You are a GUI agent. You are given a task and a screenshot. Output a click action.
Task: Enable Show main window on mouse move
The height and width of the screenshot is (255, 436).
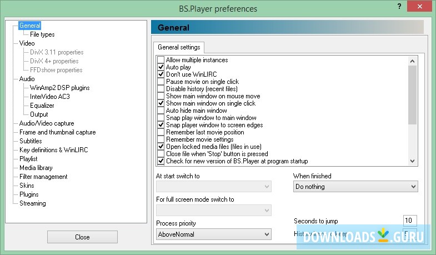(x=161, y=96)
